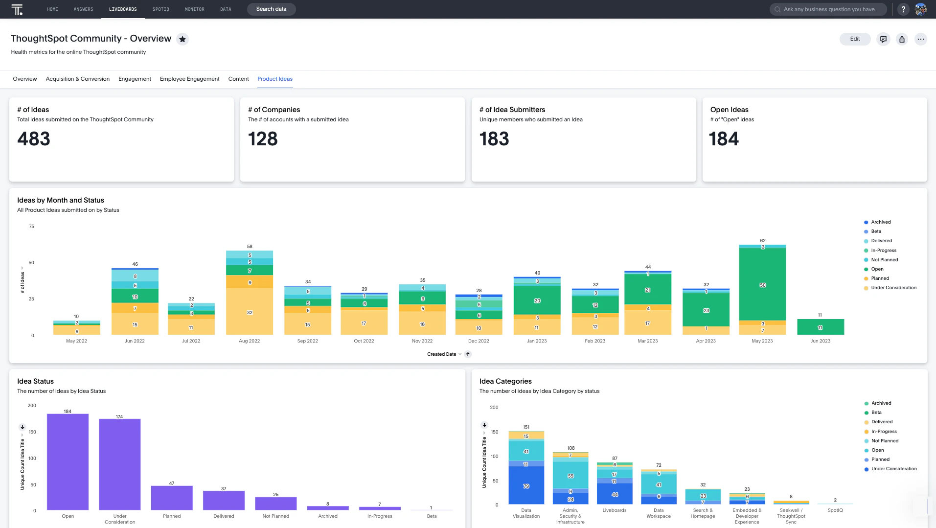Switch to the Engagement tab

point(135,79)
